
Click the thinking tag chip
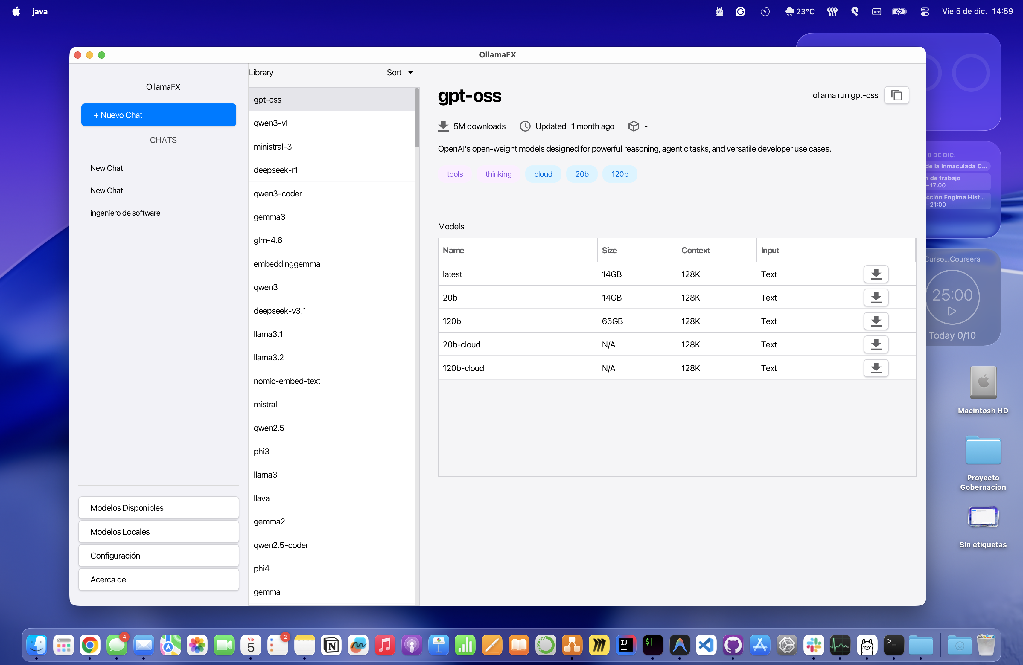(x=498, y=174)
